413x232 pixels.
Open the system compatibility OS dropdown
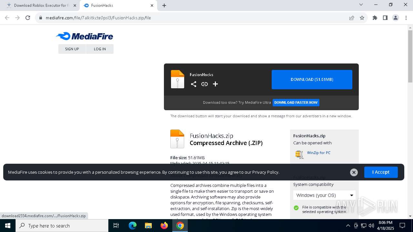[x=324, y=195]
